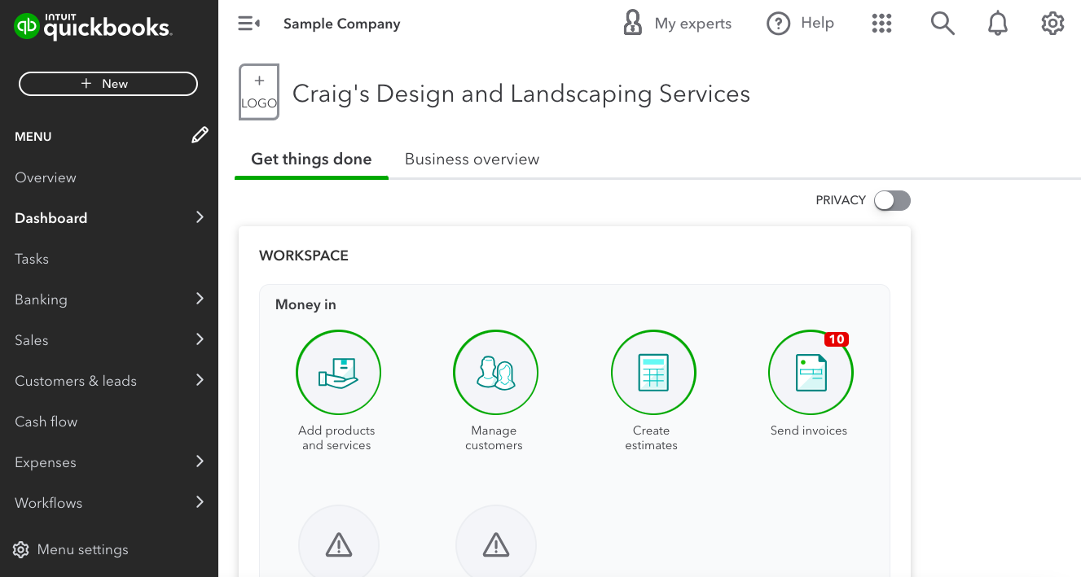Open Tasks in sidebar
This screenshot has width=1081, height=577.
(x=32, y=259)
